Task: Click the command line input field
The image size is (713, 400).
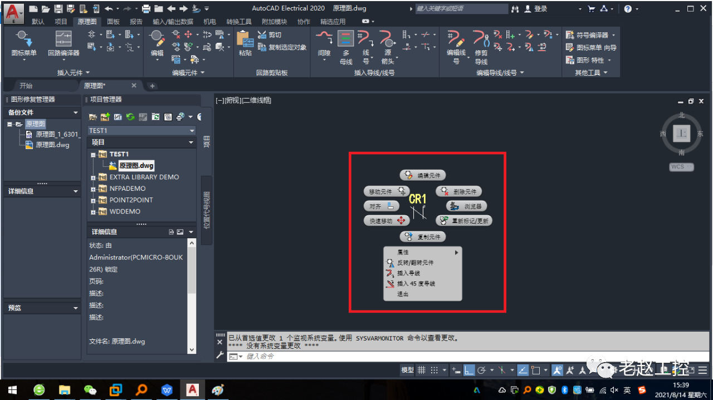Action: 468,356
